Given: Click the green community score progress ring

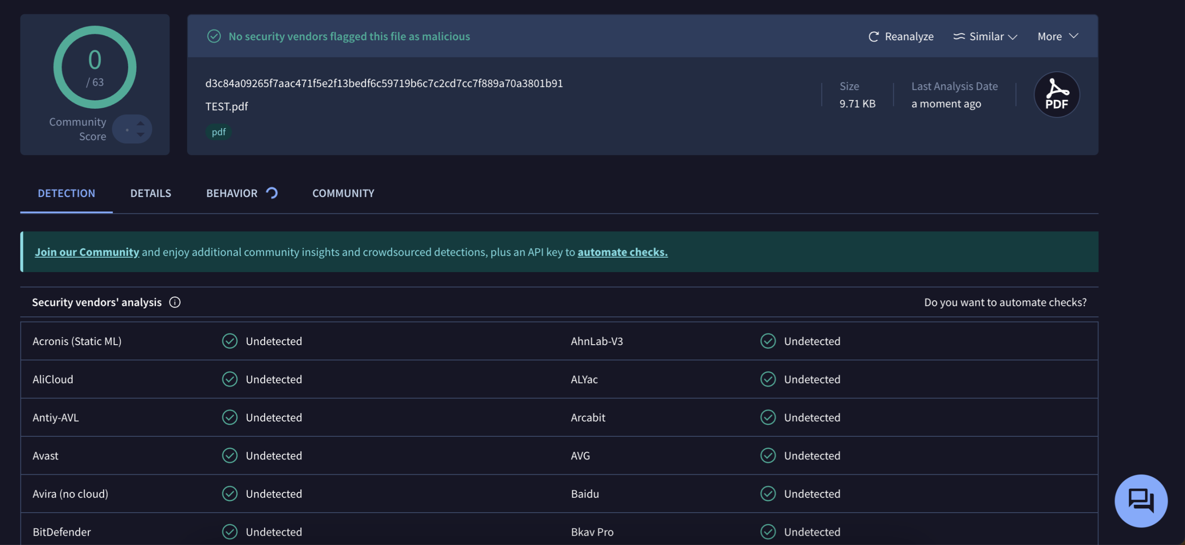Looking at the screenshot, I should (x=95, y=67).
